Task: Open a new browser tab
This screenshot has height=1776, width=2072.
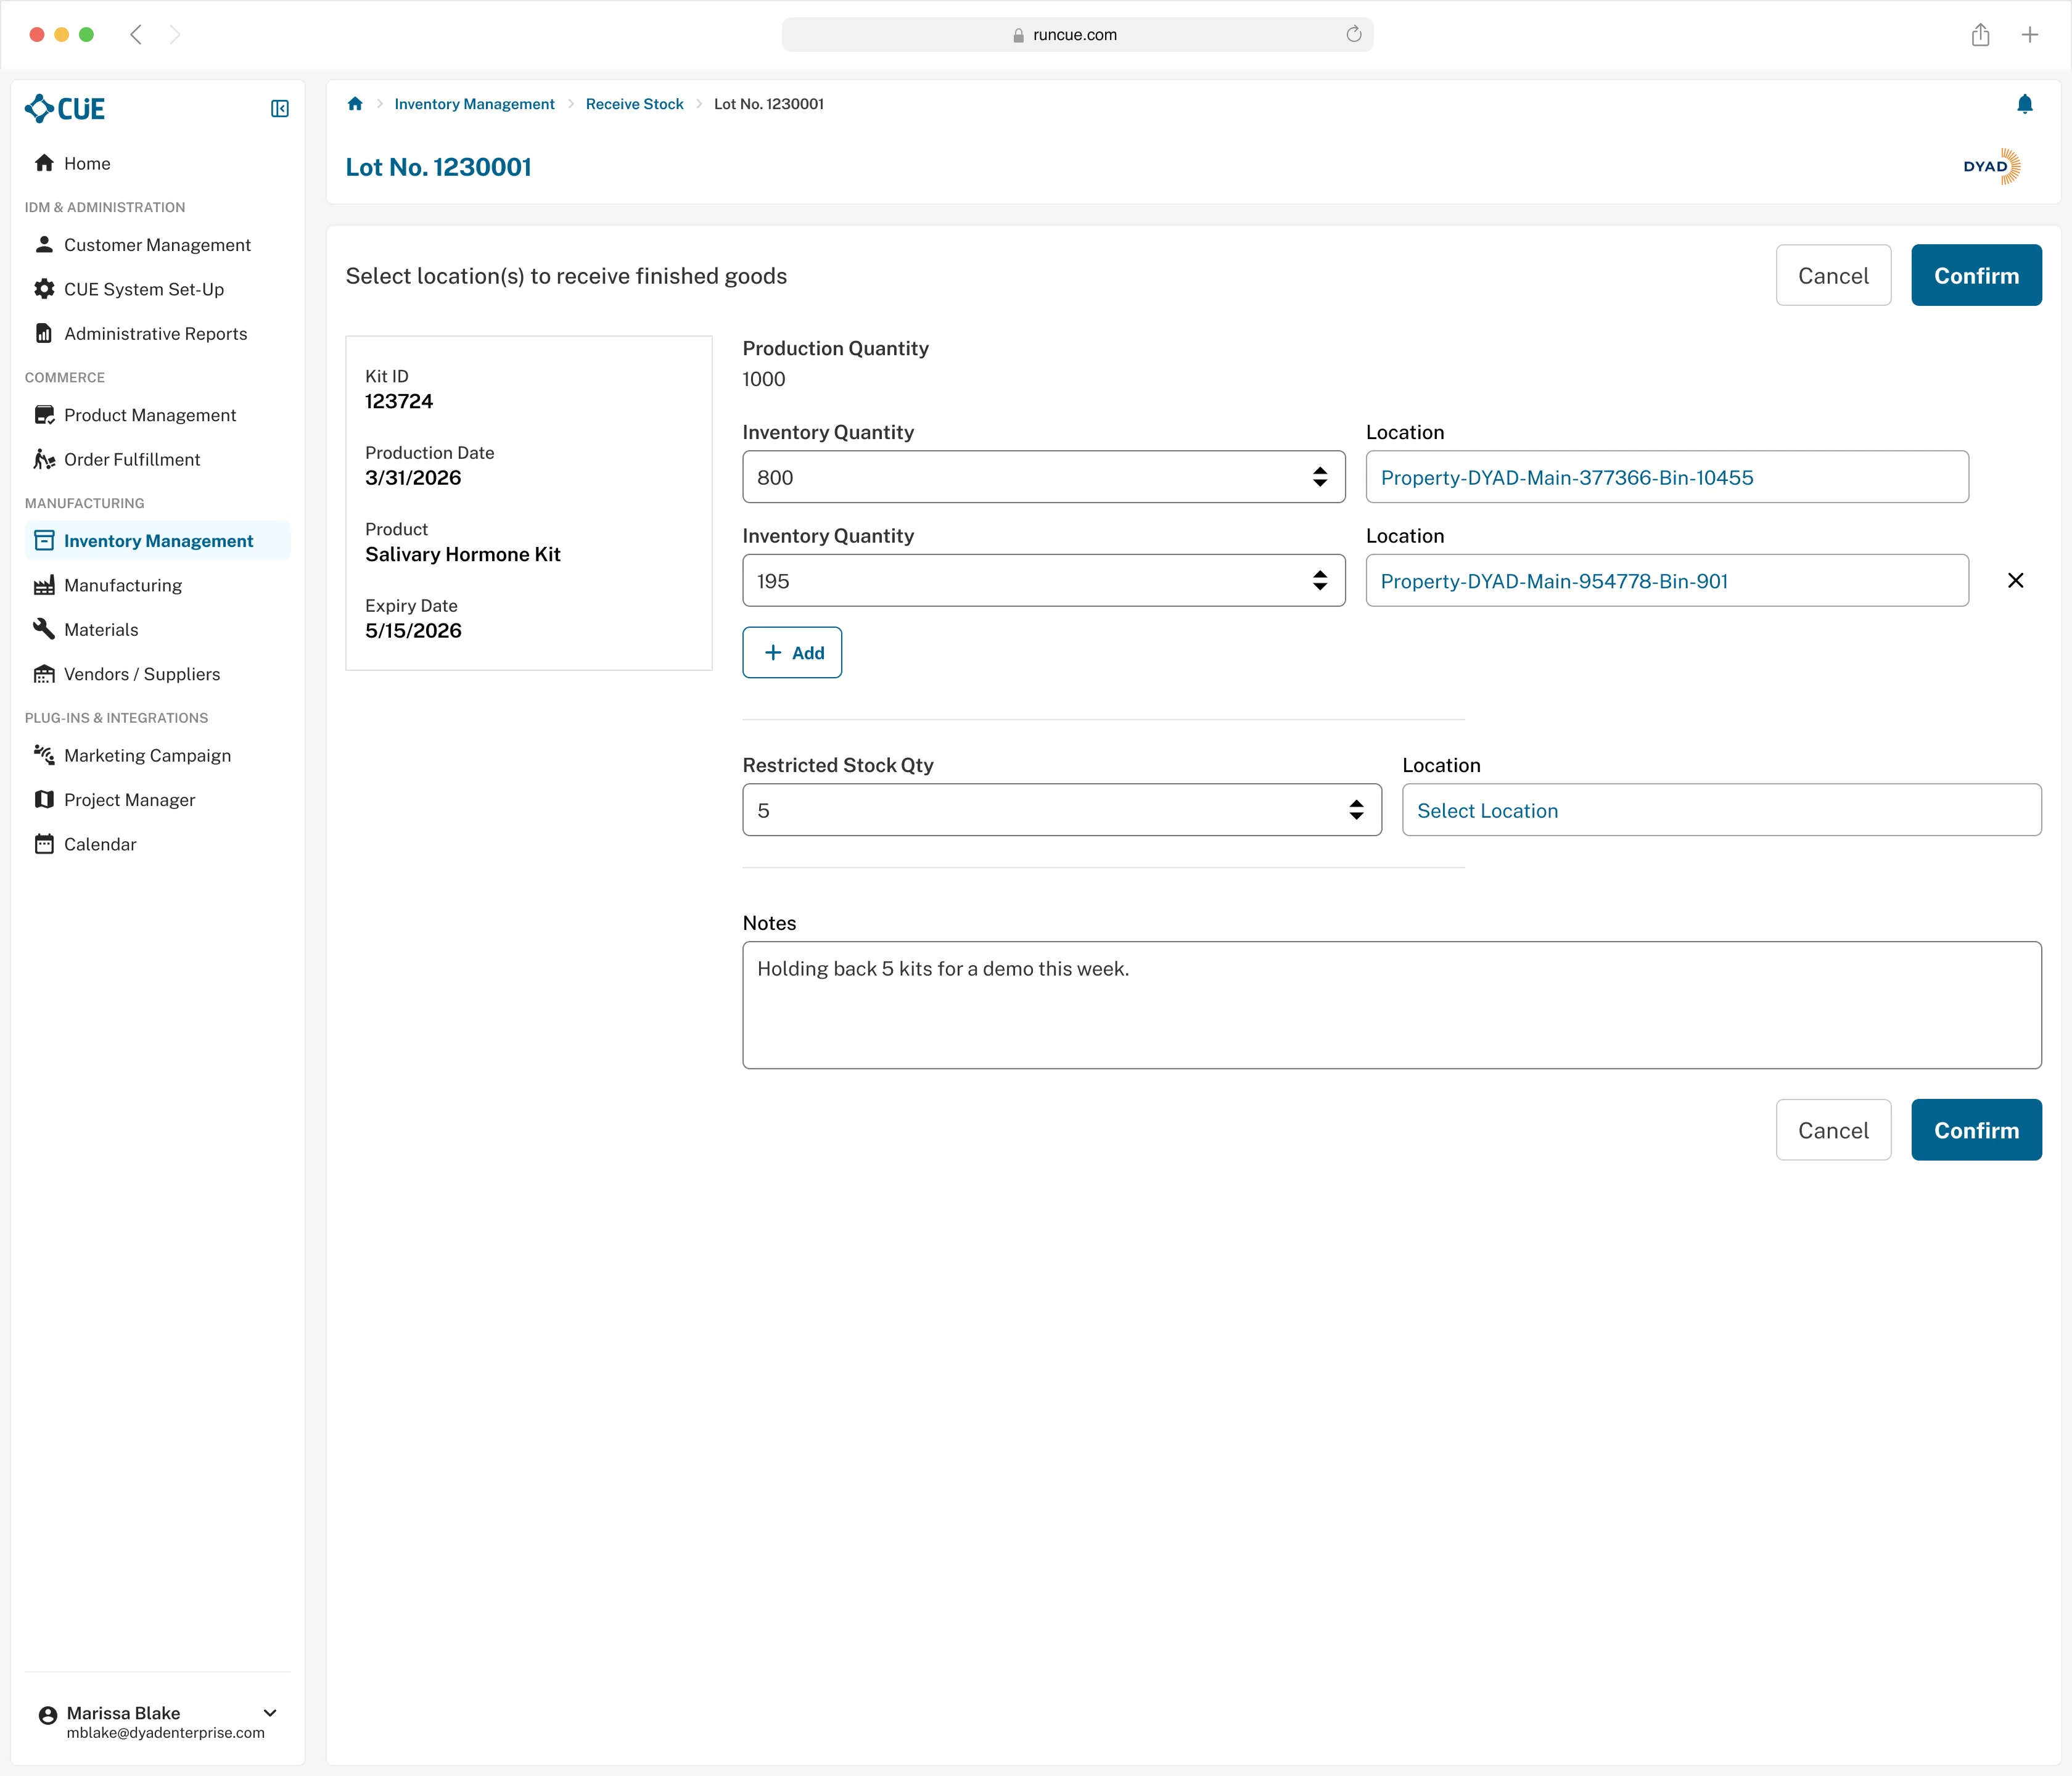Action: pyautogui.click(x=2030, y=35)
